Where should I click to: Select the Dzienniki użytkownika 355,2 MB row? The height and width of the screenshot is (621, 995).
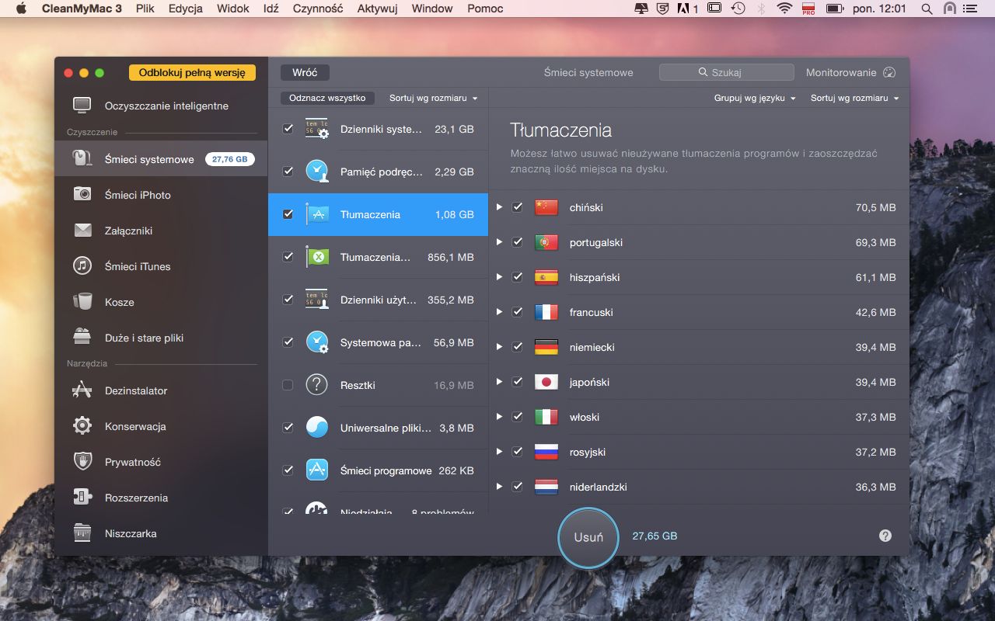point(379,300)
